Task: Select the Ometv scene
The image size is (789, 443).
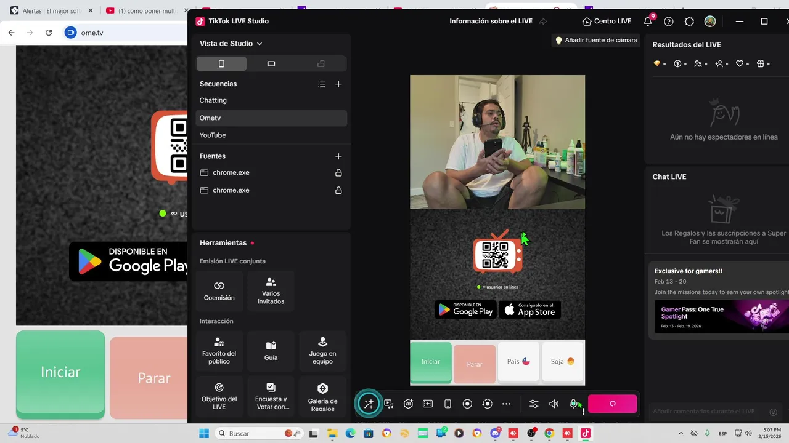Action: tap(271, 118)
